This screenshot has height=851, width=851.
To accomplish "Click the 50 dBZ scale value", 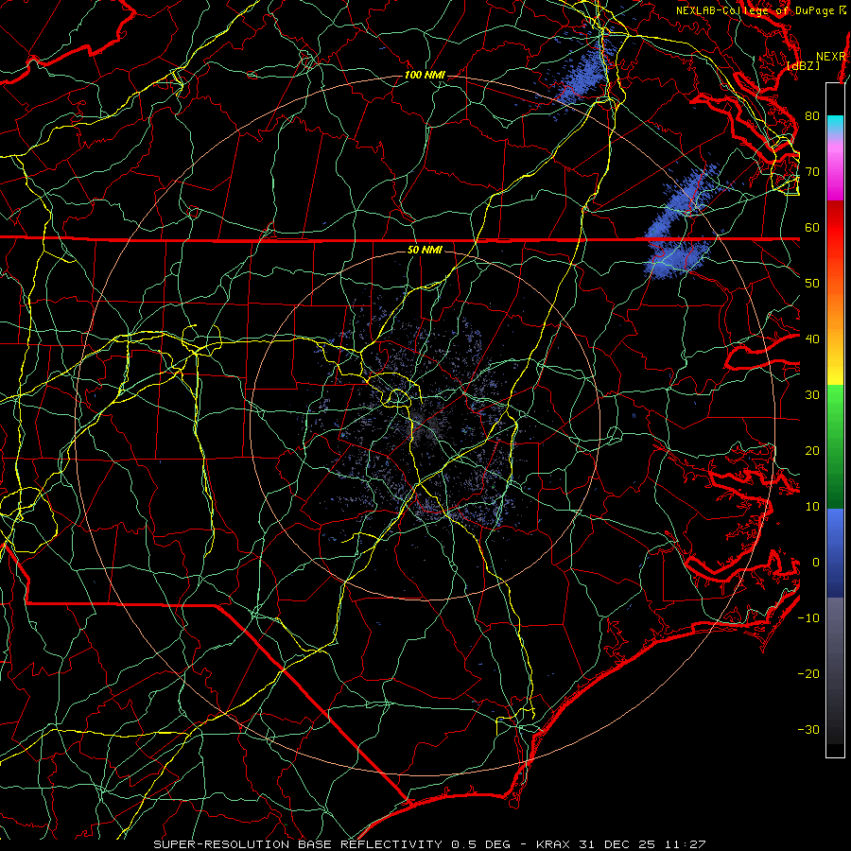I will pyautogui.click(x=812, y=284).
